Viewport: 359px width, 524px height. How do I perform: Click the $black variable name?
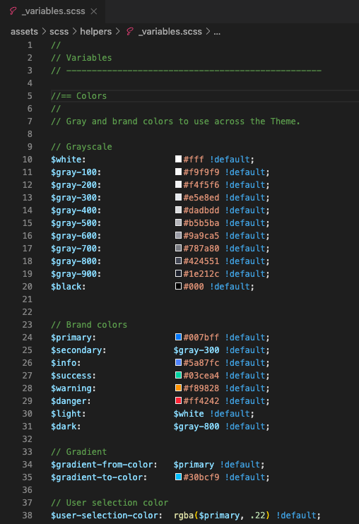pyautogui.click(x=66, y=287)
